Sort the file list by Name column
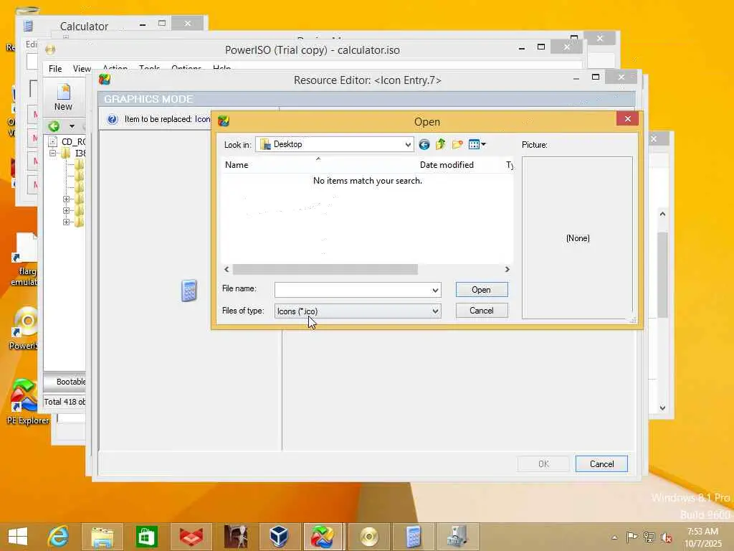734x551 pixels. (x=237, y=165)
